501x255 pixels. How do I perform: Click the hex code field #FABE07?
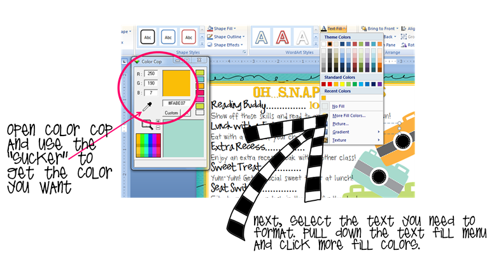click(x=176, y=103)
